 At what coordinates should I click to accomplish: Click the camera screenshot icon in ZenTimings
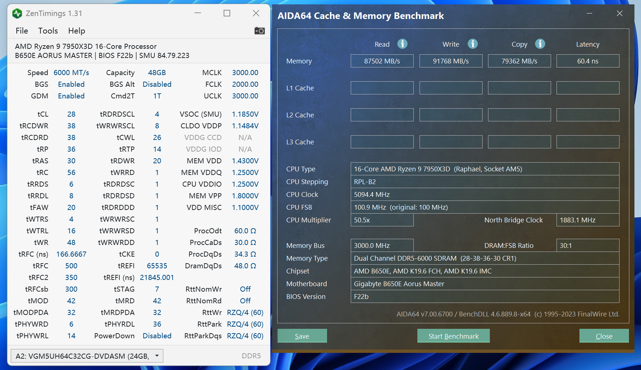click(259, 31)
